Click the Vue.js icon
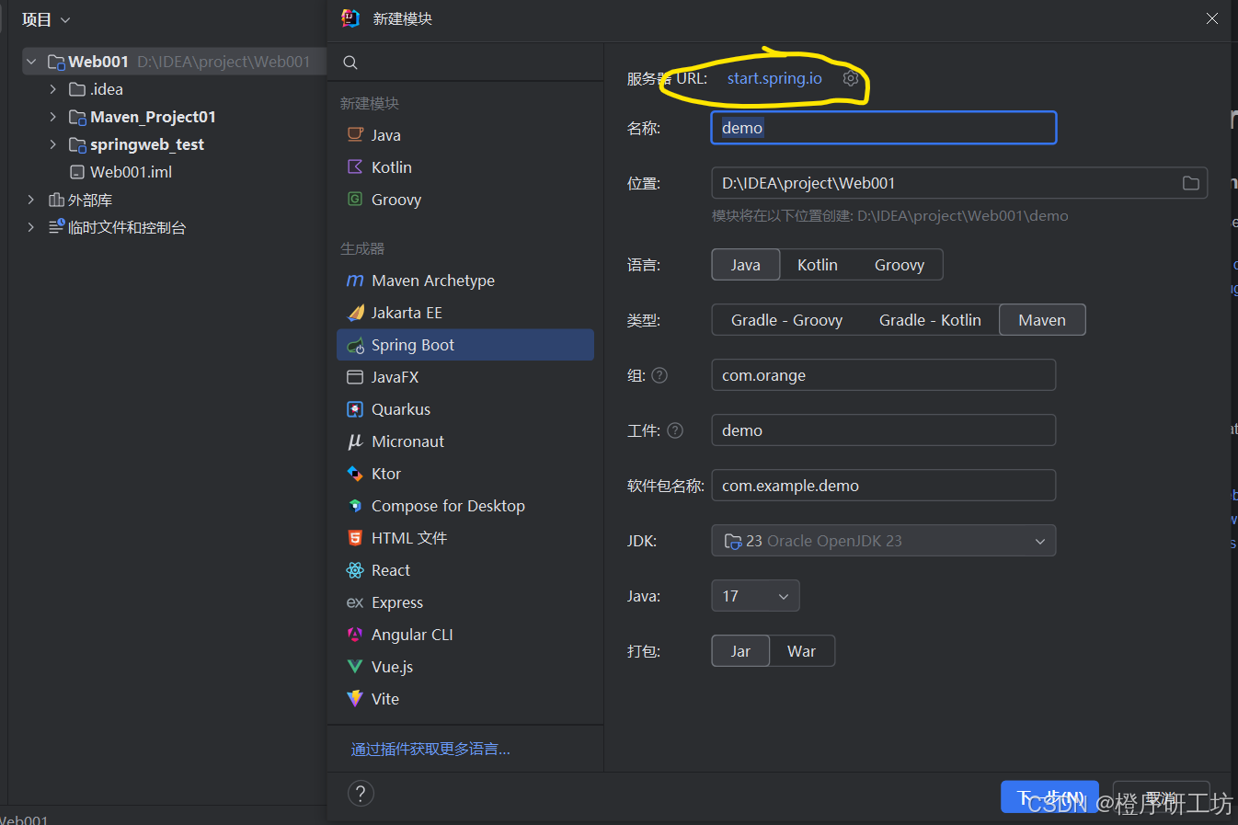The image size is (1238, 825). click(355, 667)
